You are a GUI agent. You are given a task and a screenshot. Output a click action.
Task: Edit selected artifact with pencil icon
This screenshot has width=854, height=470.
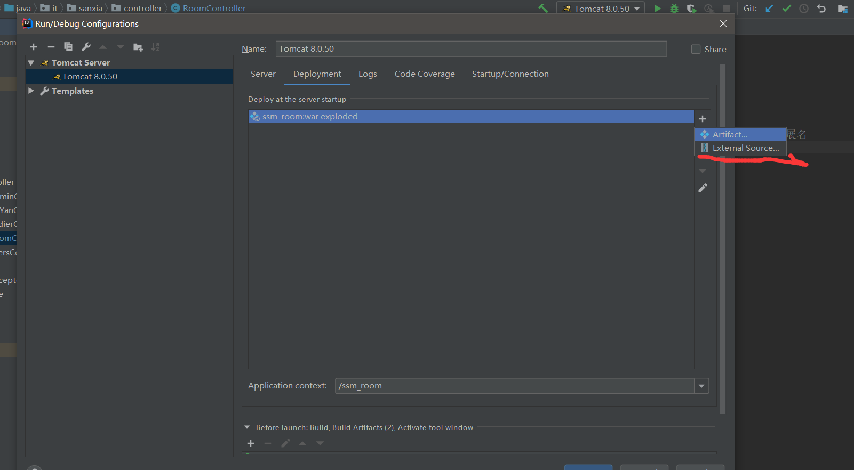pyautogui.click(x=703, y=188)
